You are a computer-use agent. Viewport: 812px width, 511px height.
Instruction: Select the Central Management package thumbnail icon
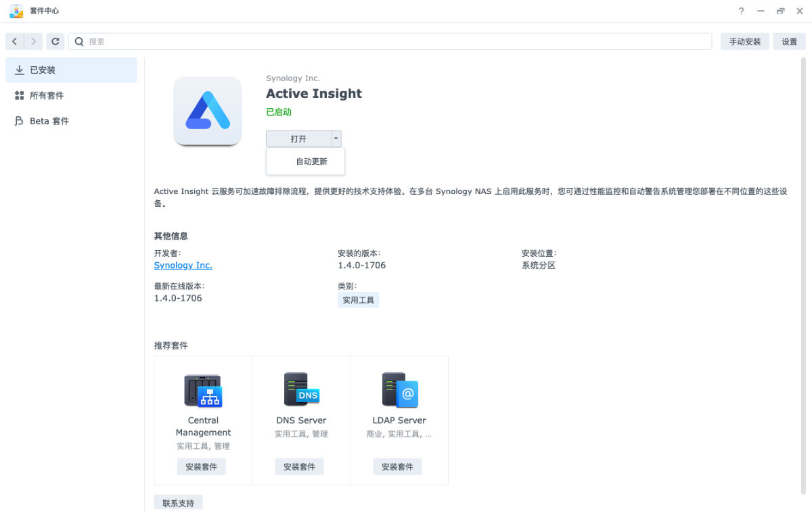[203, 391]
